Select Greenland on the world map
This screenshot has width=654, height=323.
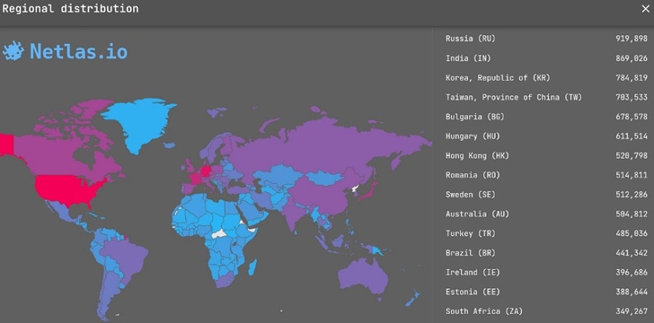point(140,125)
